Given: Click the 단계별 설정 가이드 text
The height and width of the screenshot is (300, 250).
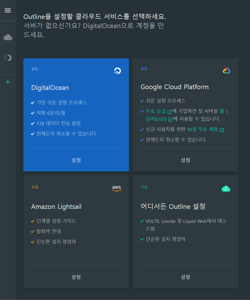Looking at the screenshot, I should pos(56,221).
